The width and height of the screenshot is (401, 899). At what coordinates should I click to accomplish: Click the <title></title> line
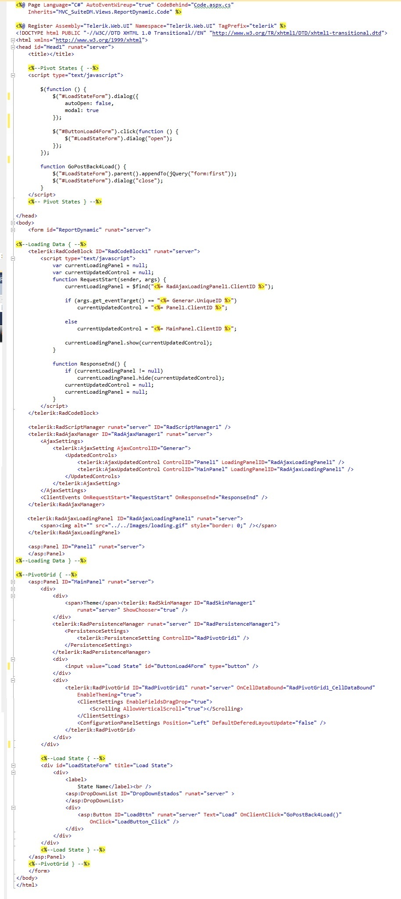(51, 54)
